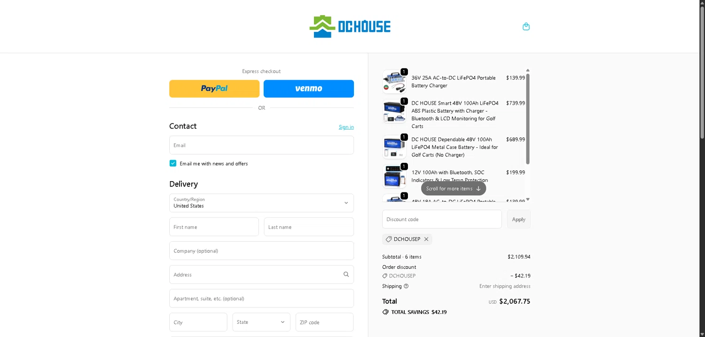Click the address search magnifier icon
The image size is (705, 337).
[346, 275]
